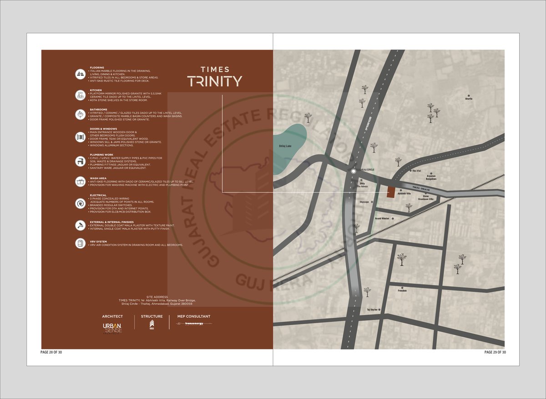The height and width of the screenshot is (399, 546).
Task: Click the Wash Area icon
Action: point(81,182)
